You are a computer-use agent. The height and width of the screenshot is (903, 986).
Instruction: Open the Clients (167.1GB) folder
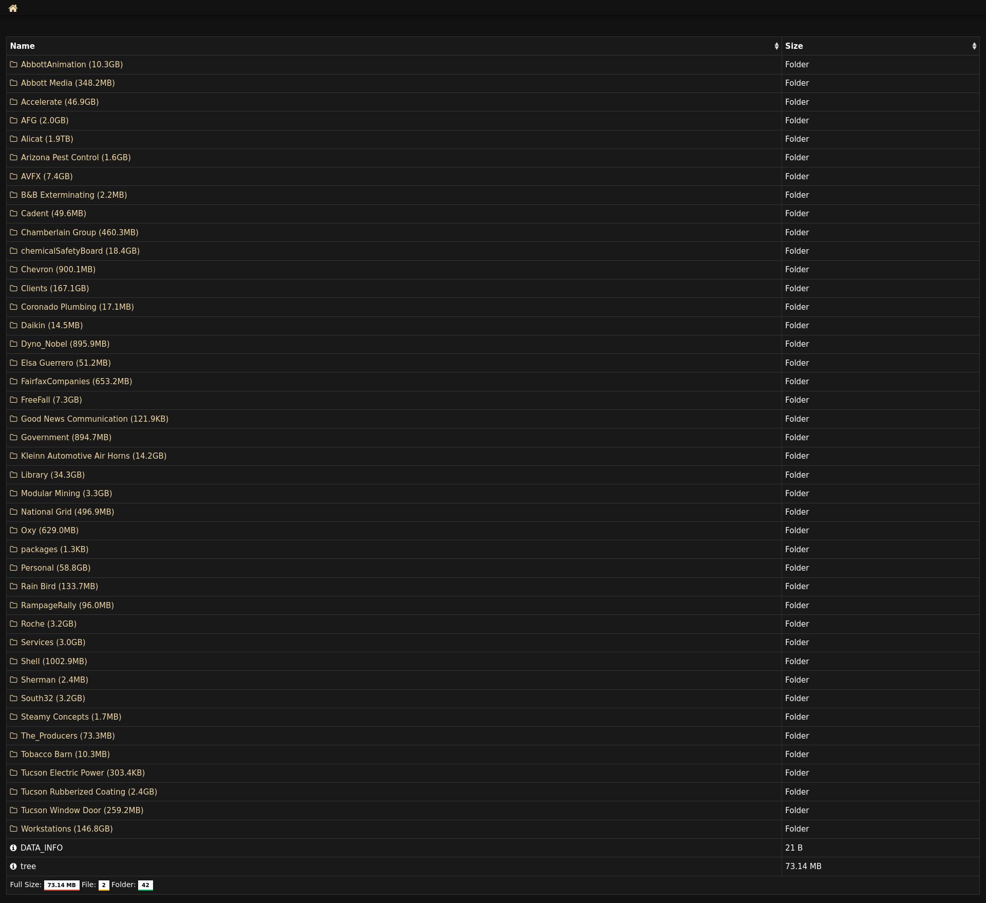(x=54, y=288)
